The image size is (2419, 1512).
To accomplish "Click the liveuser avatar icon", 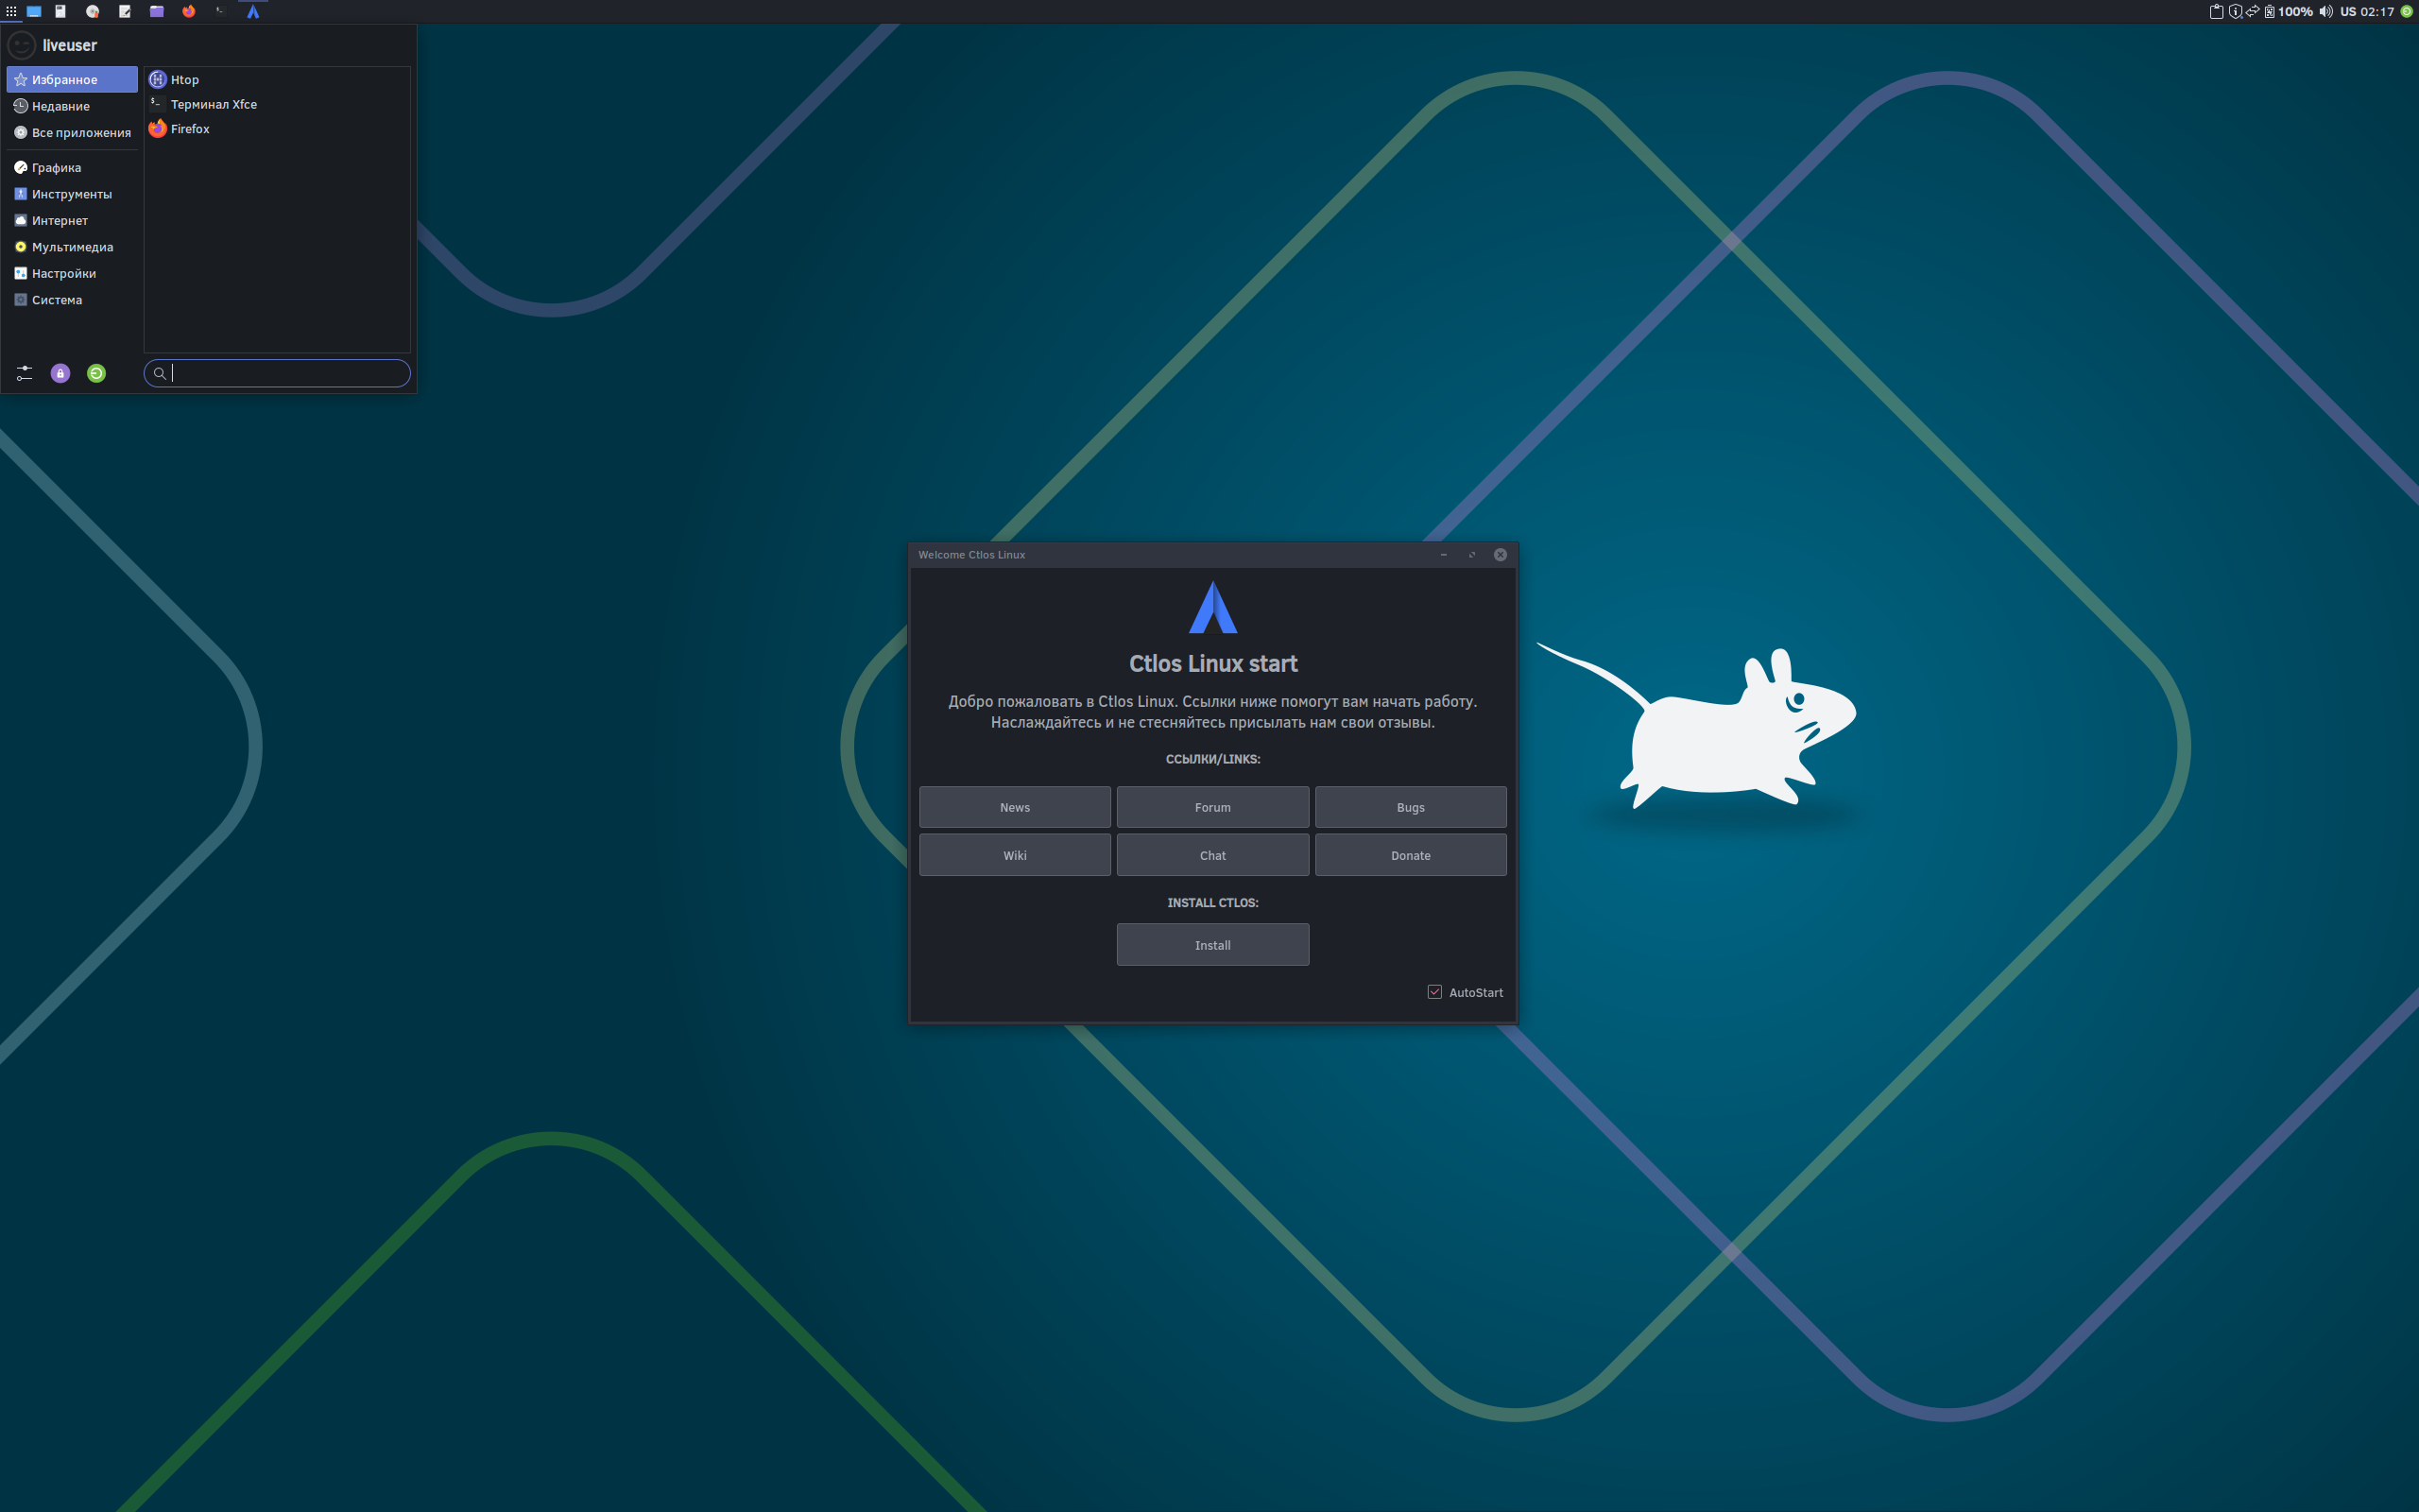I will [22, 45].
